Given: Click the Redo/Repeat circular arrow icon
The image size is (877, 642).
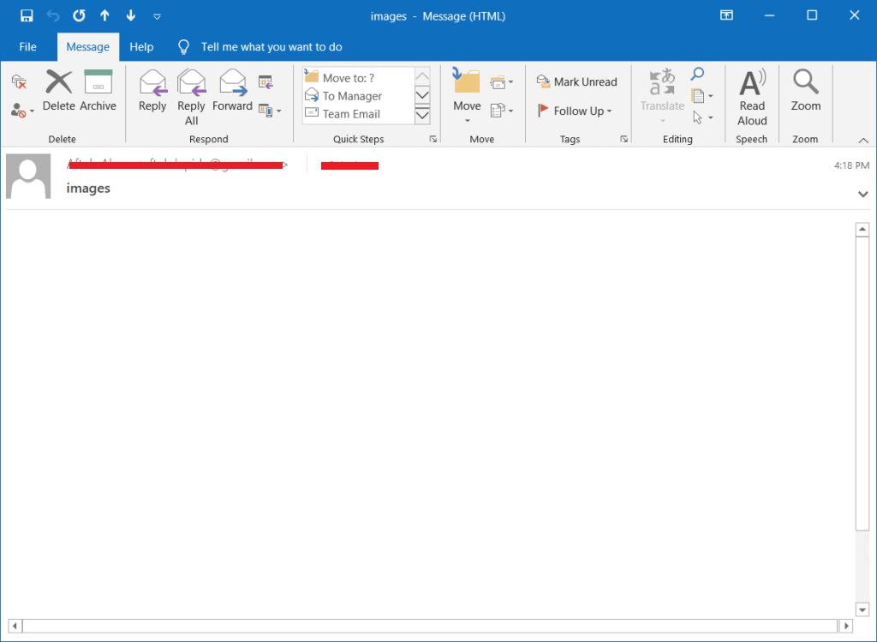Looking at the screenshot, I should [x=79, y=15].
